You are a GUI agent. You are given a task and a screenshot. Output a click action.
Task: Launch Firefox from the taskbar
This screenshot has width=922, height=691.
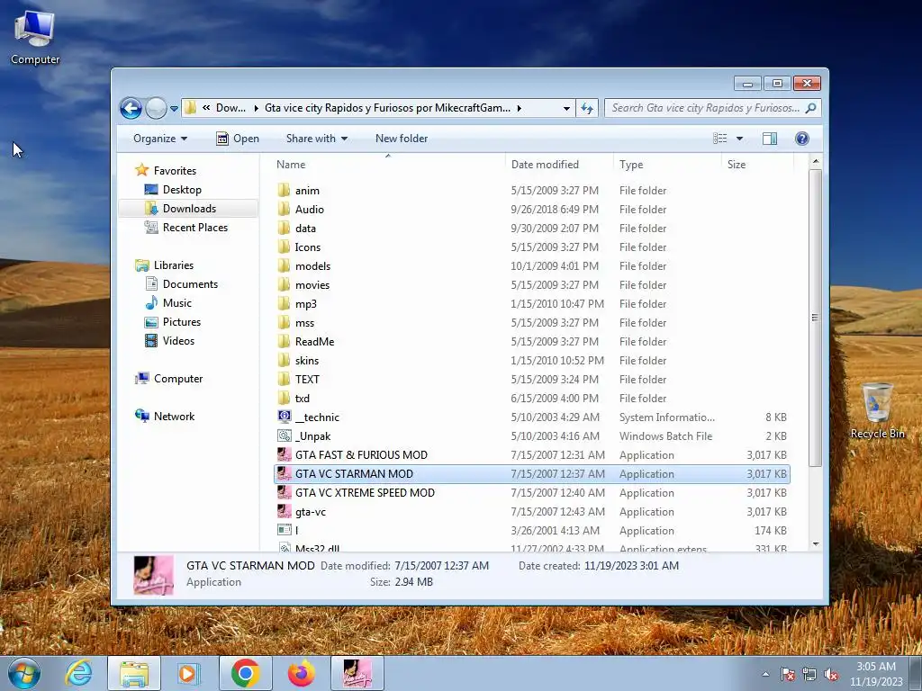point(301,673)
